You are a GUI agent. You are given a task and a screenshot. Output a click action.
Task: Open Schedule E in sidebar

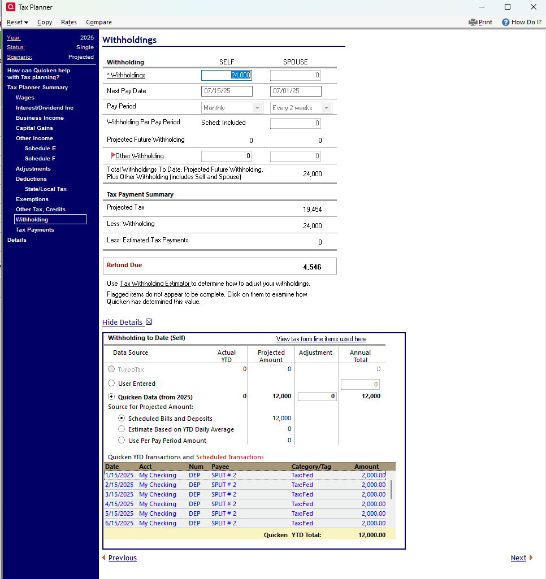tap(40, 148)
